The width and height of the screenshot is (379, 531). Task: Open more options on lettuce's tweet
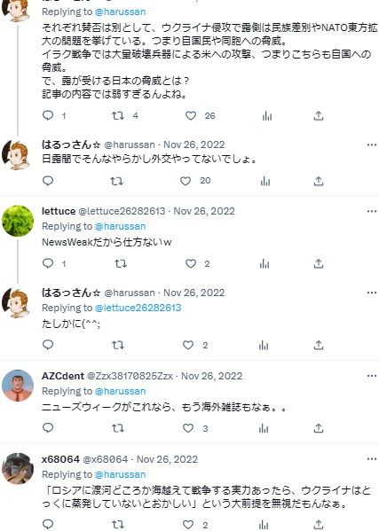372,211
